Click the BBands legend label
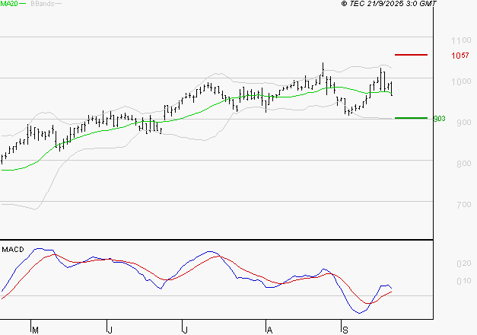The image size is (477, 335). (x=43, y=4)
